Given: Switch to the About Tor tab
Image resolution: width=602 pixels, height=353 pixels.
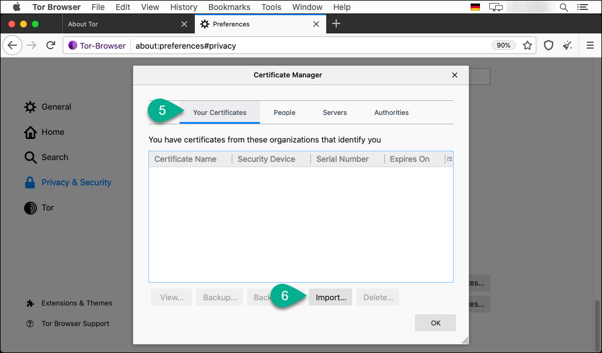Looking at the screenshot, I should pyautogui.click(x=127, y=24).
